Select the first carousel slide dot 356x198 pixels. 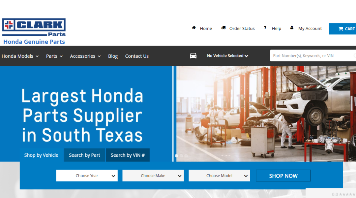pos(176,156)
